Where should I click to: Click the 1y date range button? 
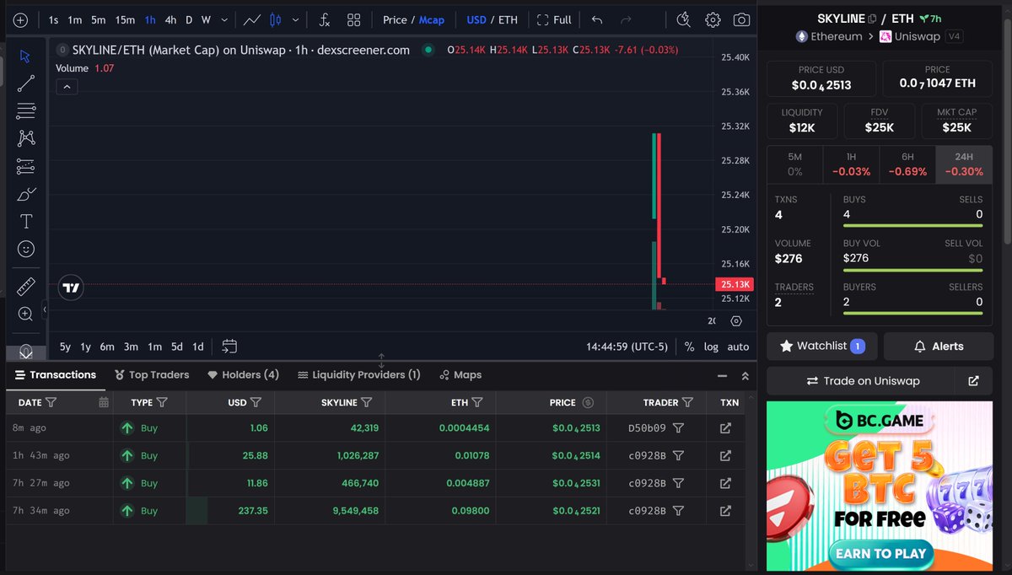point(86,347)
